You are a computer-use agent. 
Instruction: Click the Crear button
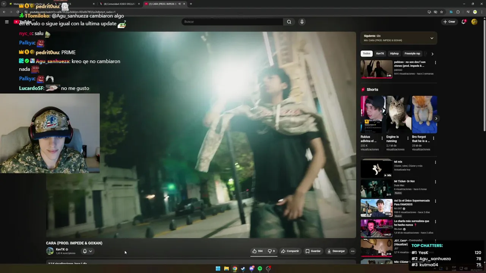coord(449,22)
